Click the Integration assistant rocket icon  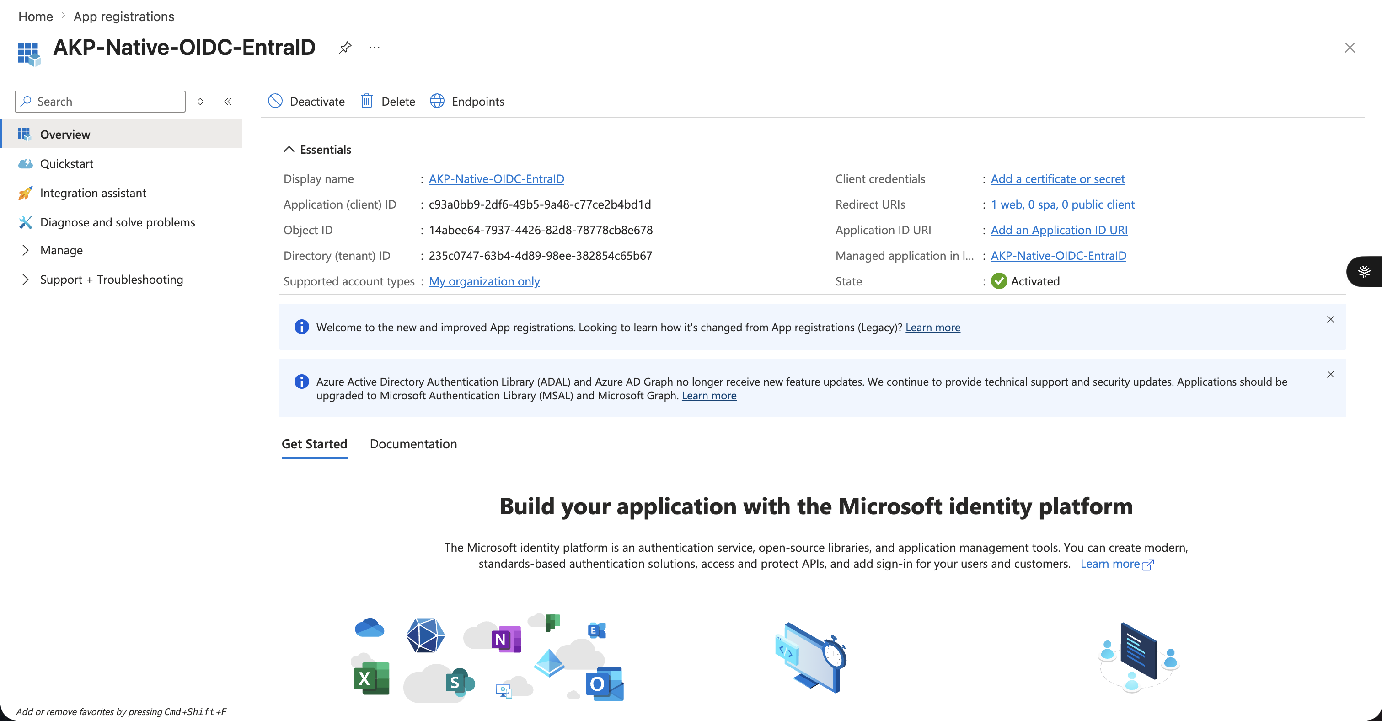click(25, 193)
